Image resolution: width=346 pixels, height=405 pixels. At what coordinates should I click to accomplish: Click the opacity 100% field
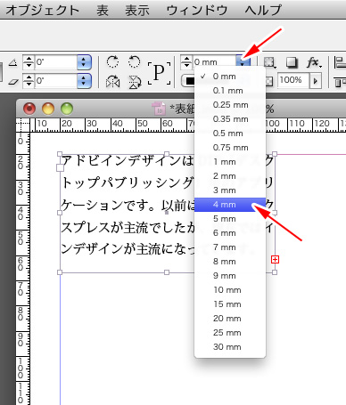[293, 80]
